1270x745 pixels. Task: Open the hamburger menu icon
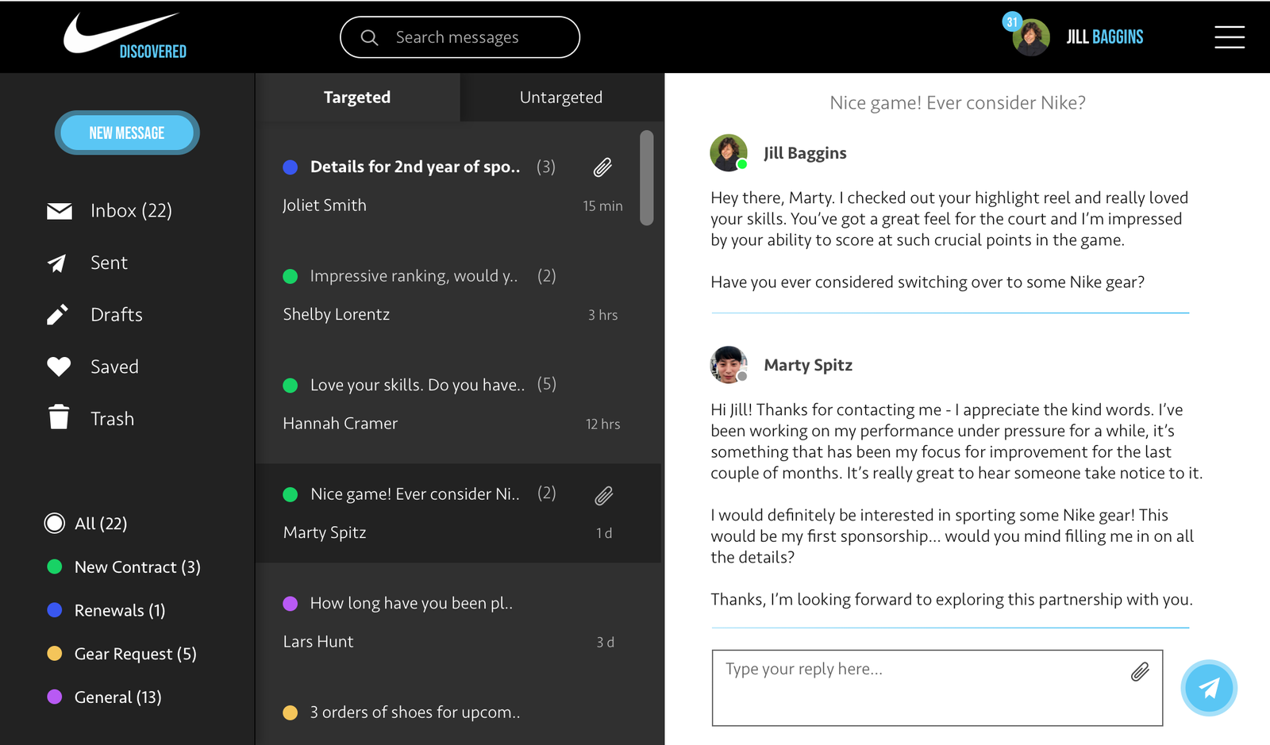pos(1229,37)
